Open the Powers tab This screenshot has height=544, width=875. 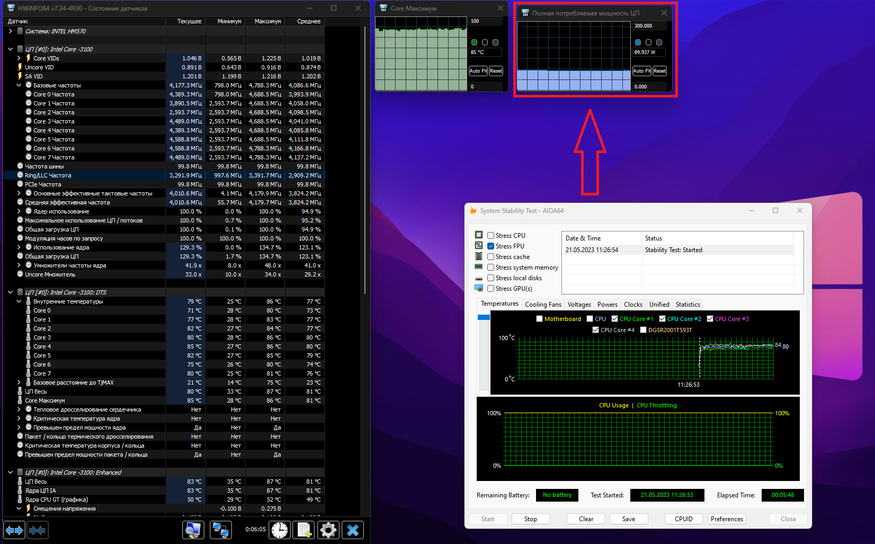click(608, 305)
